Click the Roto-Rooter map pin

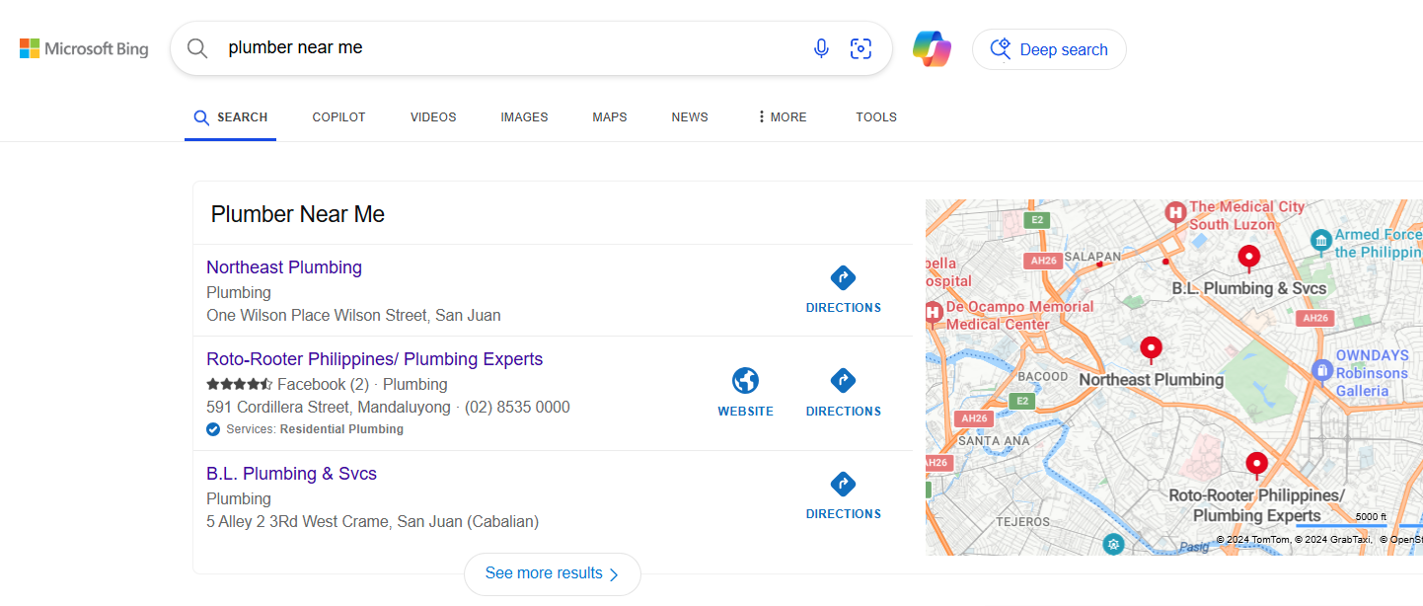1256,465
